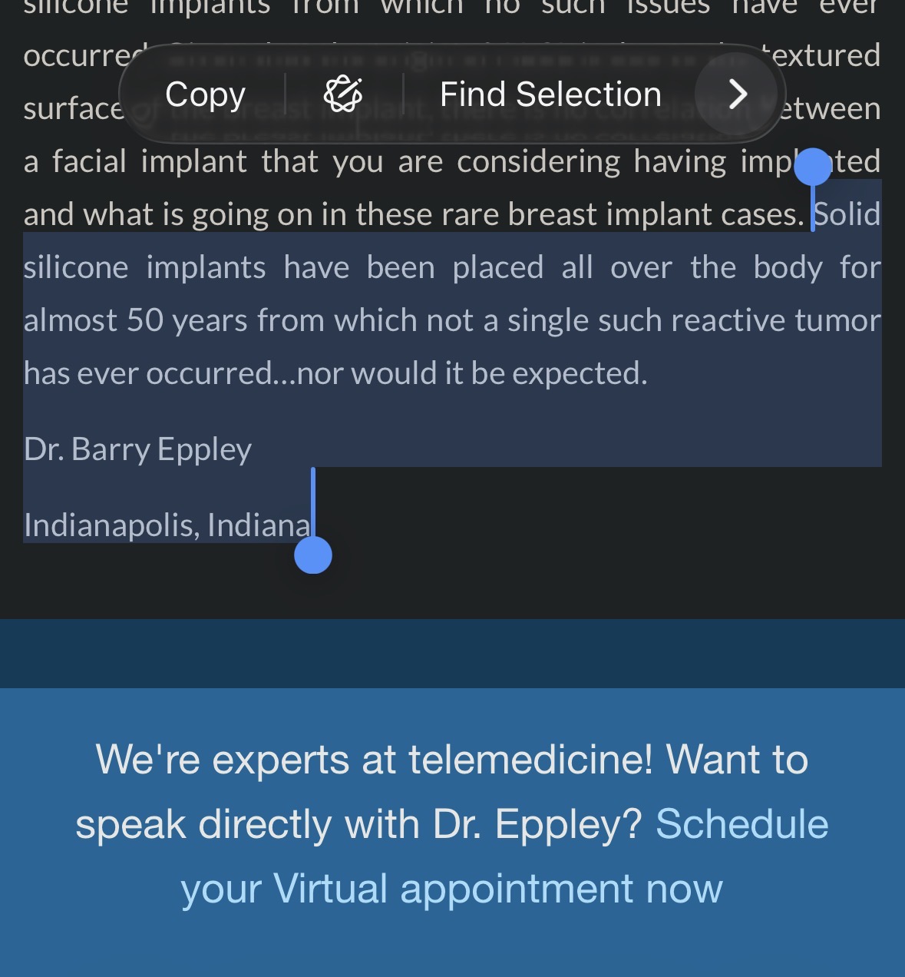
Task: Tap Copy in the selection popup
Action: 205,94
